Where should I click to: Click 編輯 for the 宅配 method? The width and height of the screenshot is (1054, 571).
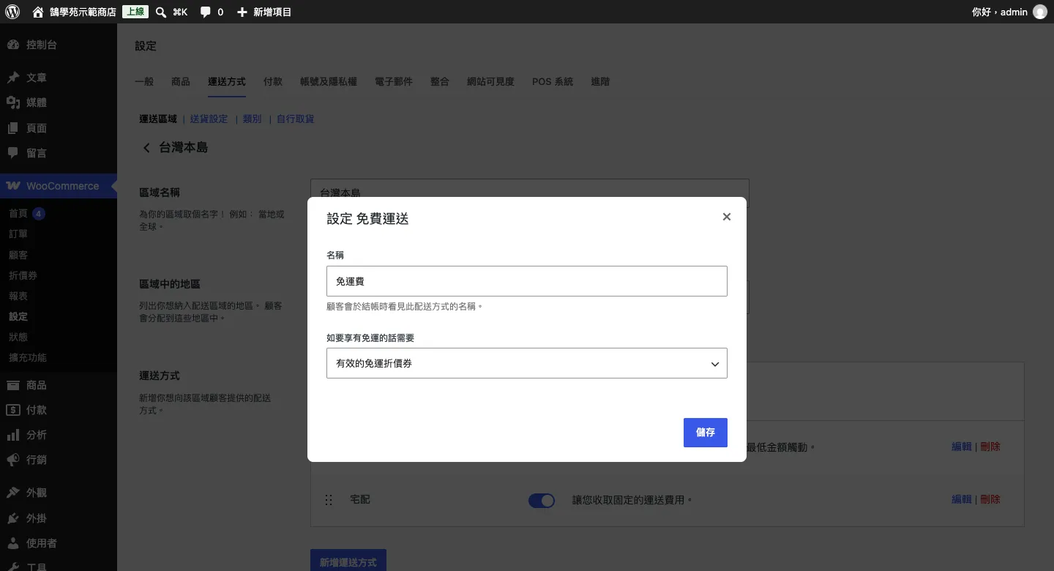(962, 499)
